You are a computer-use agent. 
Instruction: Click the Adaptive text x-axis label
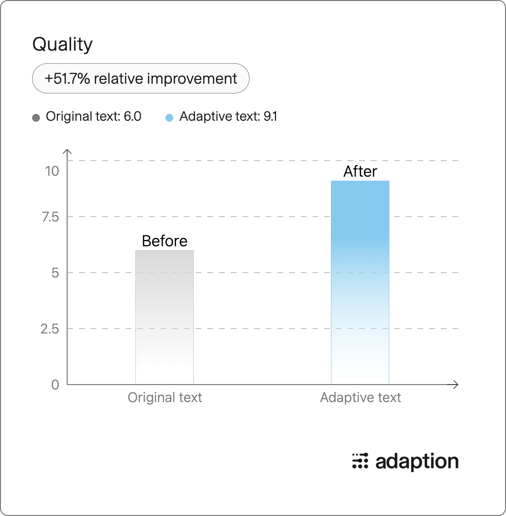360,398
